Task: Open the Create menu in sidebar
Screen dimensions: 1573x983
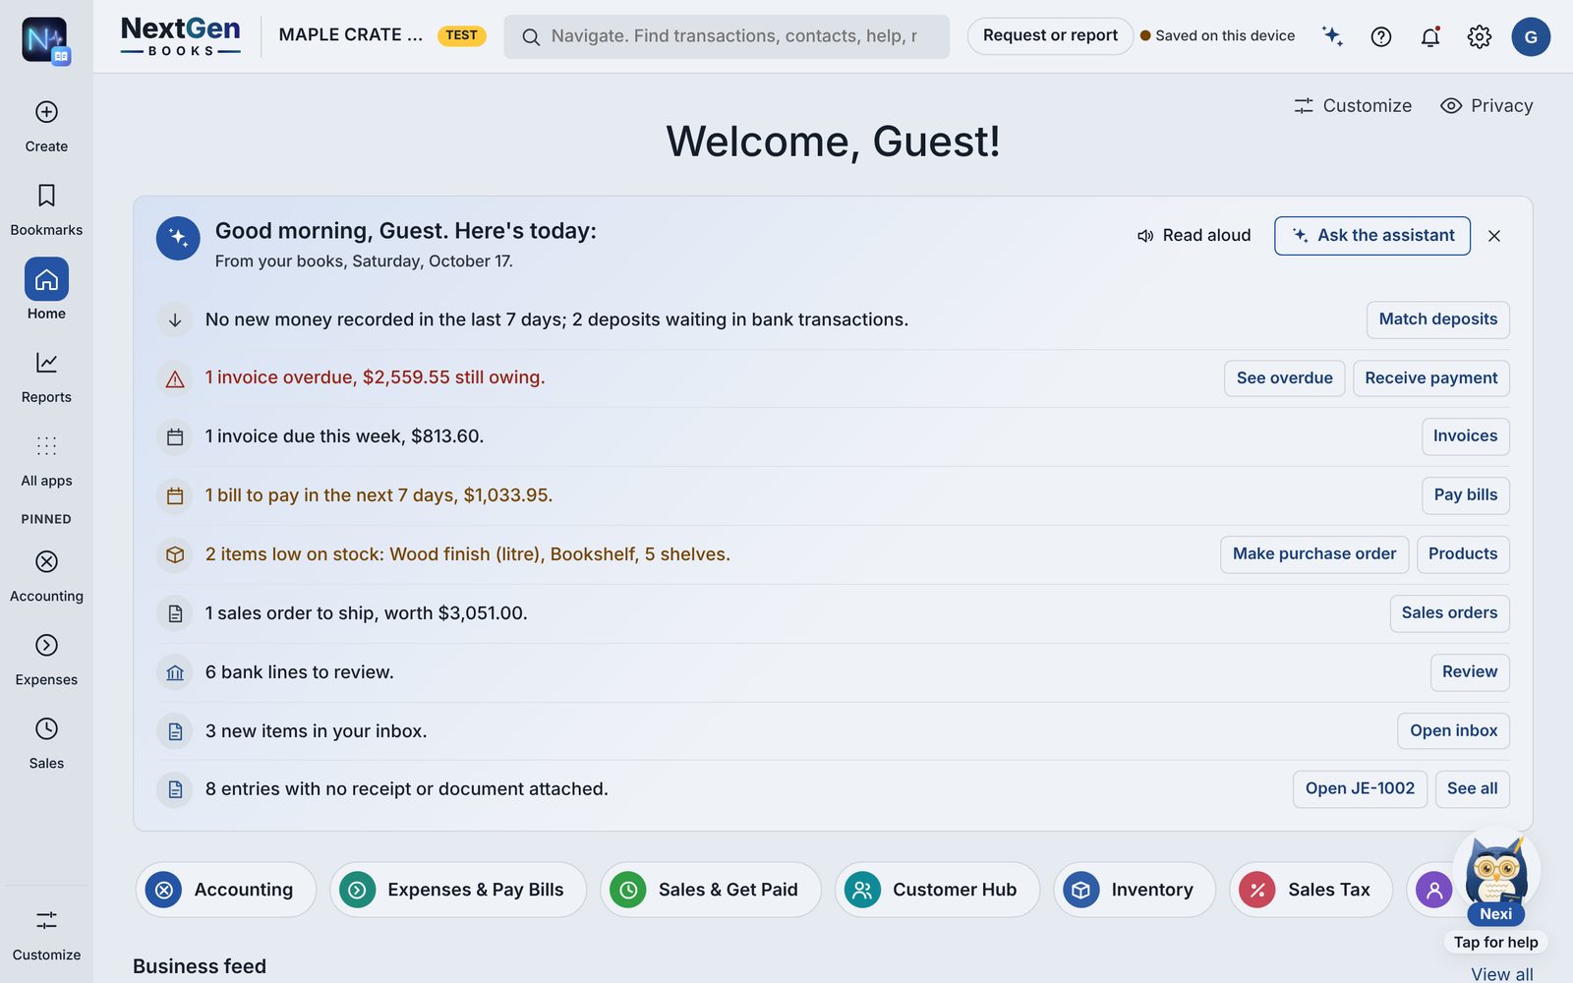Action: click(x=46, y=126)
